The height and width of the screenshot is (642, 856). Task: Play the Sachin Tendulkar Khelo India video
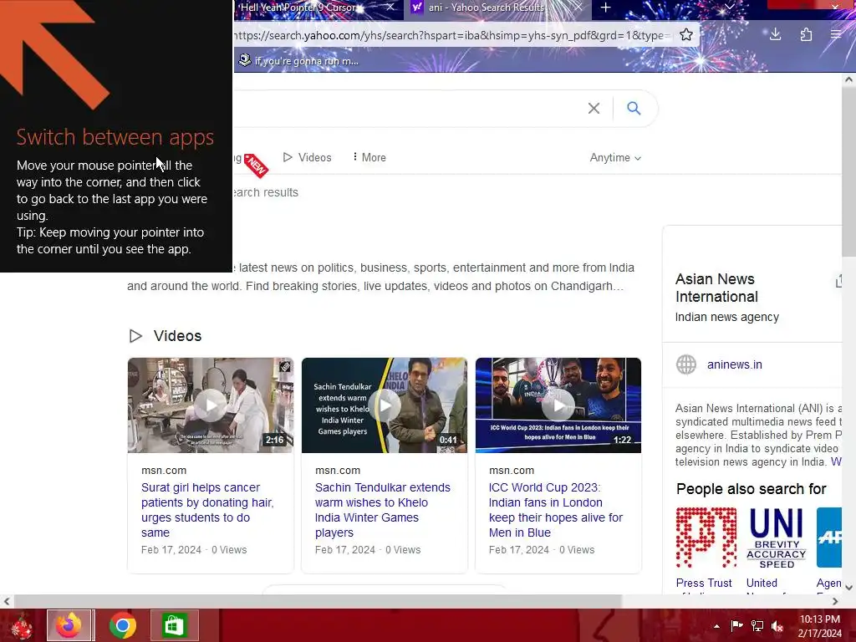pos(385,405)
